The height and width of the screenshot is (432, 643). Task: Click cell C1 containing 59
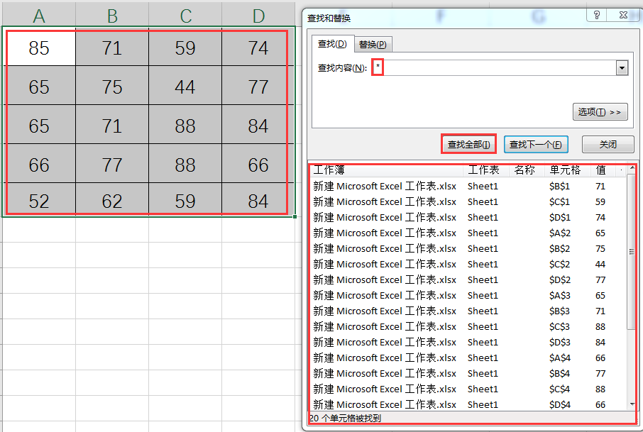pyautogui.click(x=185, y=48)
